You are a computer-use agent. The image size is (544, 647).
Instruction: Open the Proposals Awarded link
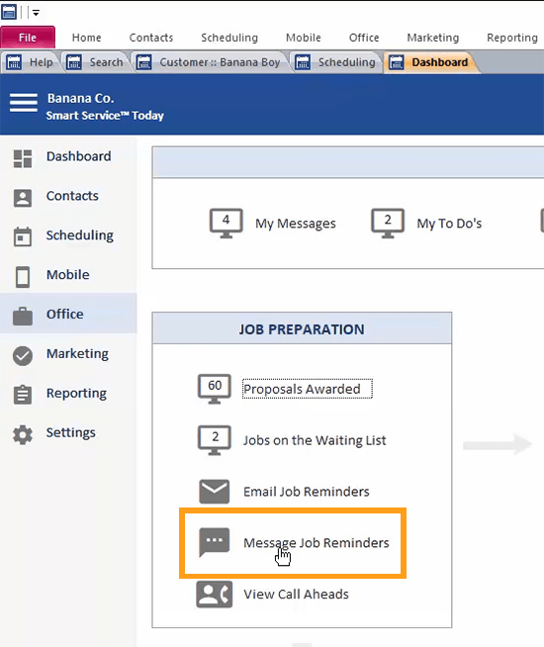pos(308,389)
